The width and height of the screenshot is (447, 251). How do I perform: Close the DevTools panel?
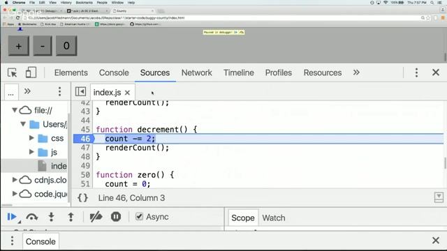point(436,73)
